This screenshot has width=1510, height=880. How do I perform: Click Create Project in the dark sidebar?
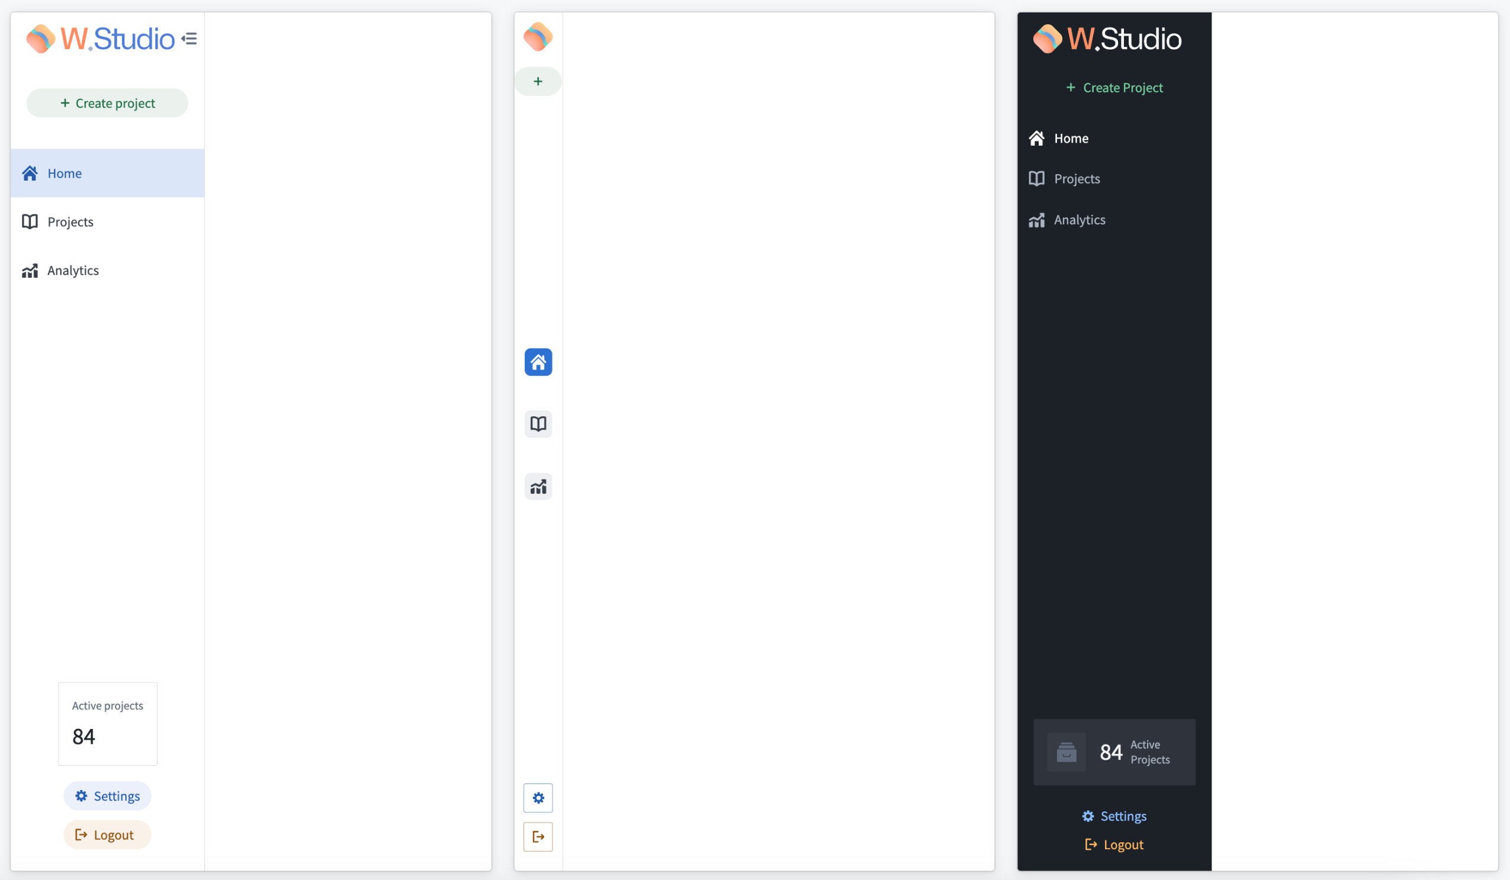1114,88
